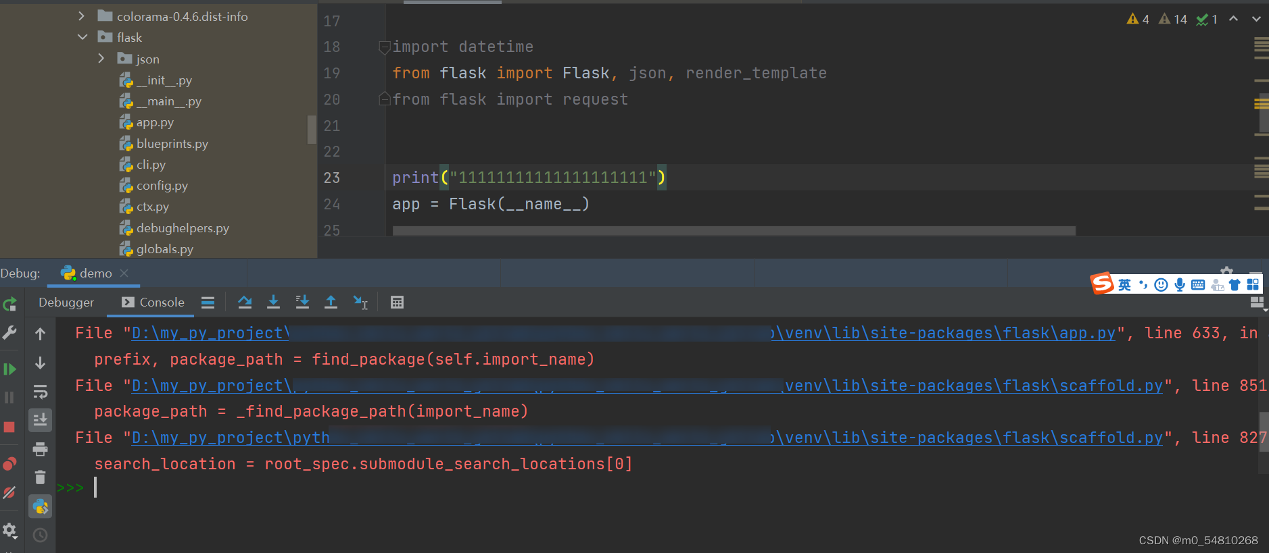This screenshot has height=553, width=1269.
Task: Open console command history clock icon
Action: (x=41, y=535)
